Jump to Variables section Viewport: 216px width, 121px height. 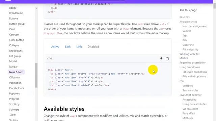188,86
